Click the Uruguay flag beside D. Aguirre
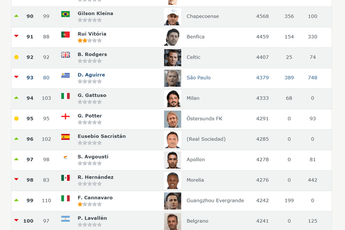This screenshot has width=345, height=230. pos(65,75)
